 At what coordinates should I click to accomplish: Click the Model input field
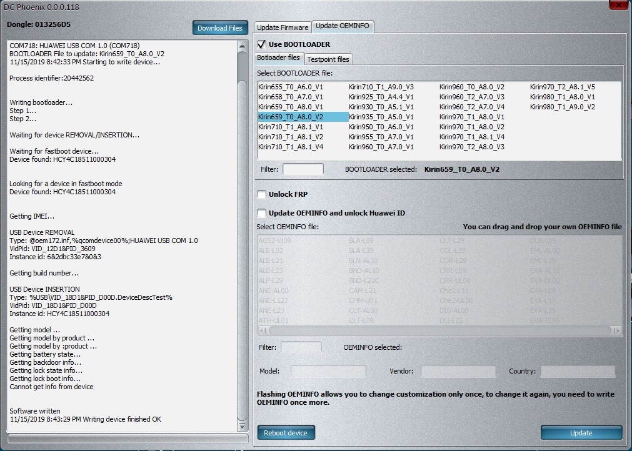pyautogui.click(x=328, y=371)
